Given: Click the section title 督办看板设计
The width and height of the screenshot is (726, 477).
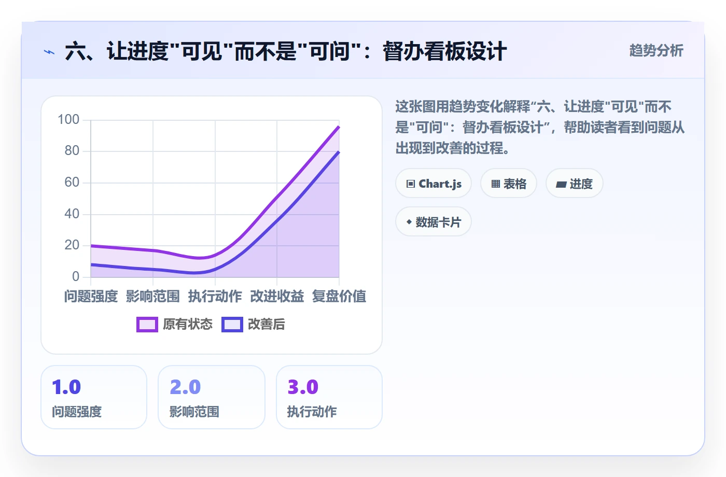Looking at the screenshot, I should click(x=444, y=52).
